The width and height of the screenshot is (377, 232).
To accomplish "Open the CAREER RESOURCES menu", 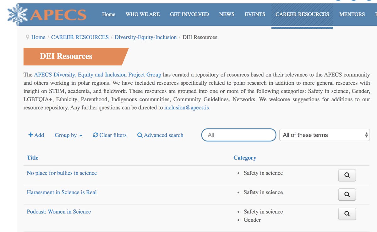I will click(x=302, y=14).
